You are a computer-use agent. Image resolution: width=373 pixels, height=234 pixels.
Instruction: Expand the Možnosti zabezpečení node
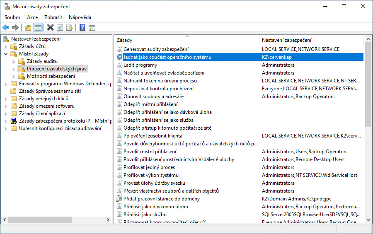pos(13,77)
